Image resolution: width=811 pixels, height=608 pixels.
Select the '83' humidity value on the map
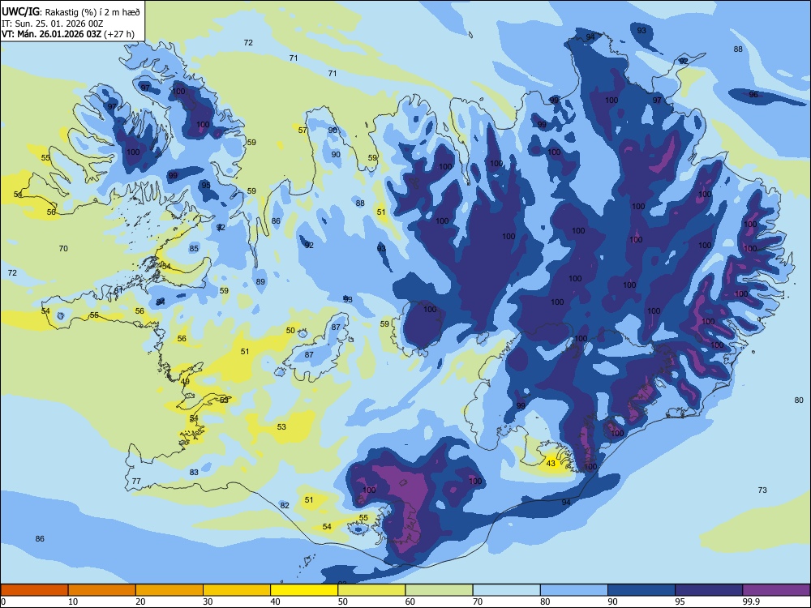(194, 472)
